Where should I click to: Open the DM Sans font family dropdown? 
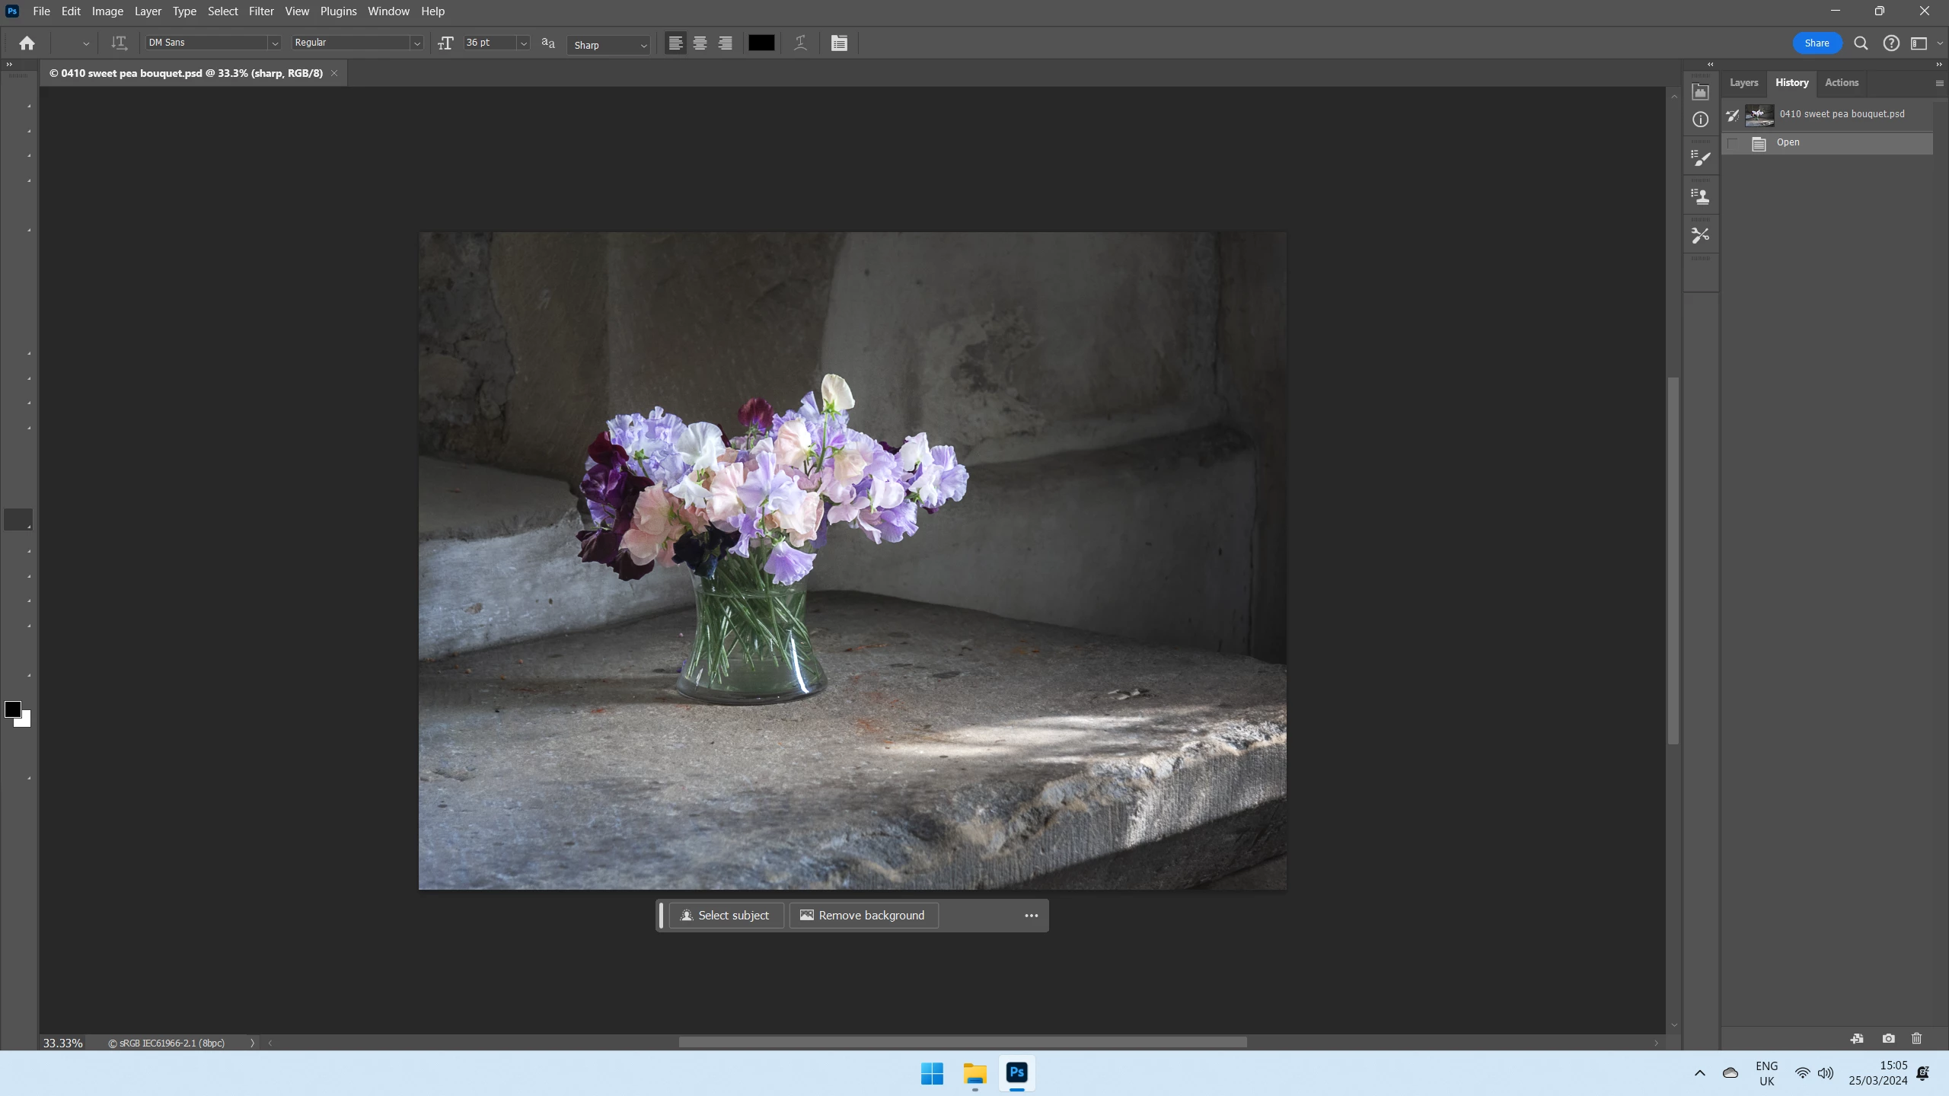275,43
